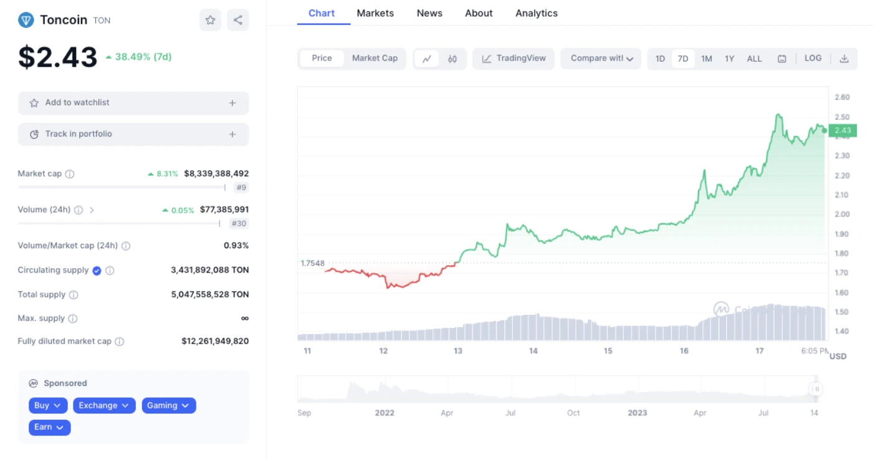Viewport: 875px width, 464px height.
Task: Click the plus icon on Track in portfolio
Action: (232, 134)
